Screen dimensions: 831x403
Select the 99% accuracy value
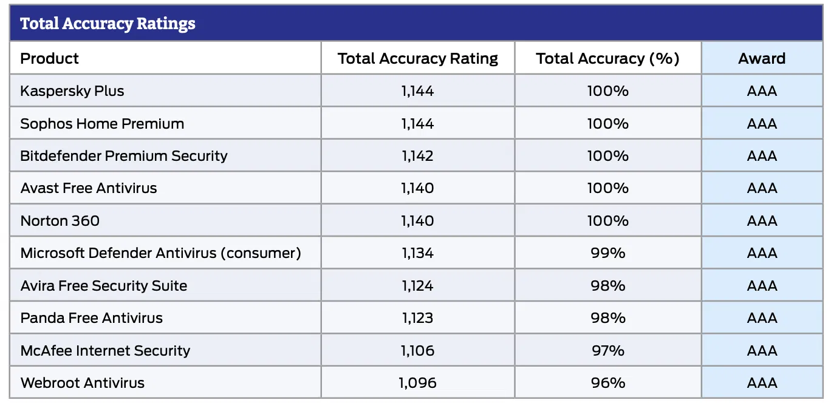(607, 253)
